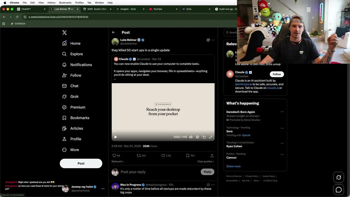Open more options on Luke Belmar's post
The height and width of the screenshot is (197, 350).
pyautogui.click(x=213, y=40)
